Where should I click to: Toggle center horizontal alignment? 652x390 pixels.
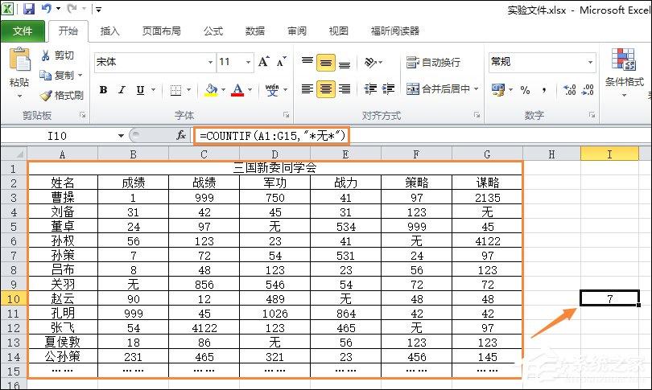[x=326, y=89]
